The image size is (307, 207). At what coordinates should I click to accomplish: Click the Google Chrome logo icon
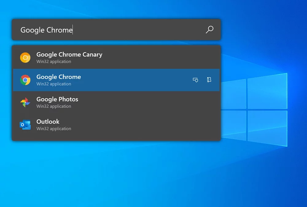tap(25, 80)
